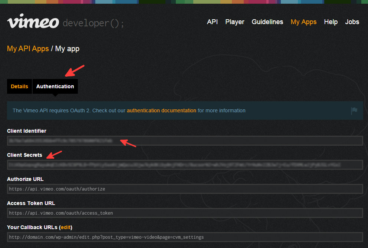The height and width of the screenshot is (248, 368).
Task: Click the "Access Token URL" label
Action: [31, 203]
